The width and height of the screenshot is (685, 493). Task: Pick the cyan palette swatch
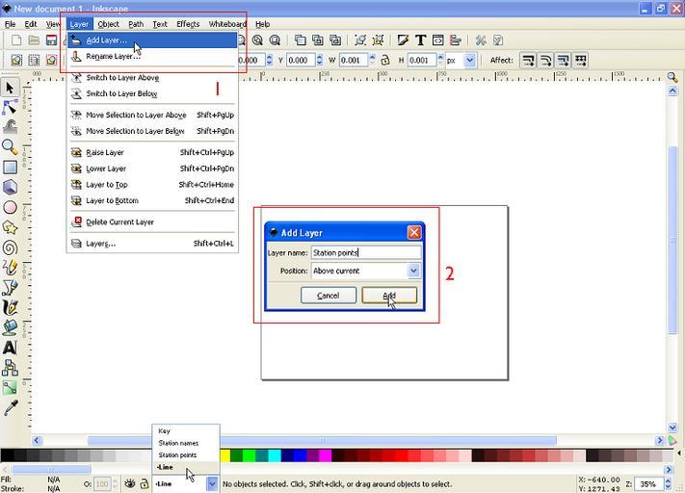point(275,455)
